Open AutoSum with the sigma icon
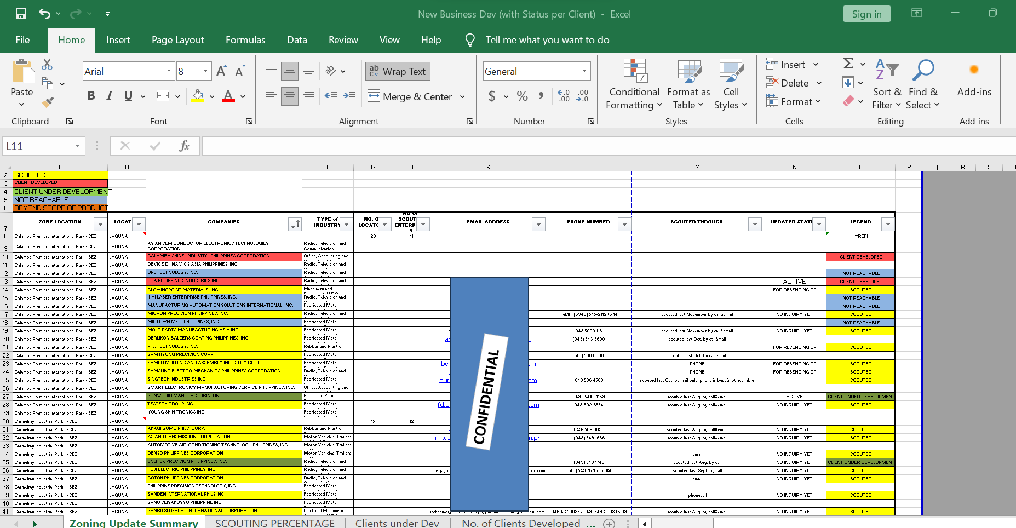 click(x=848, y=64)
